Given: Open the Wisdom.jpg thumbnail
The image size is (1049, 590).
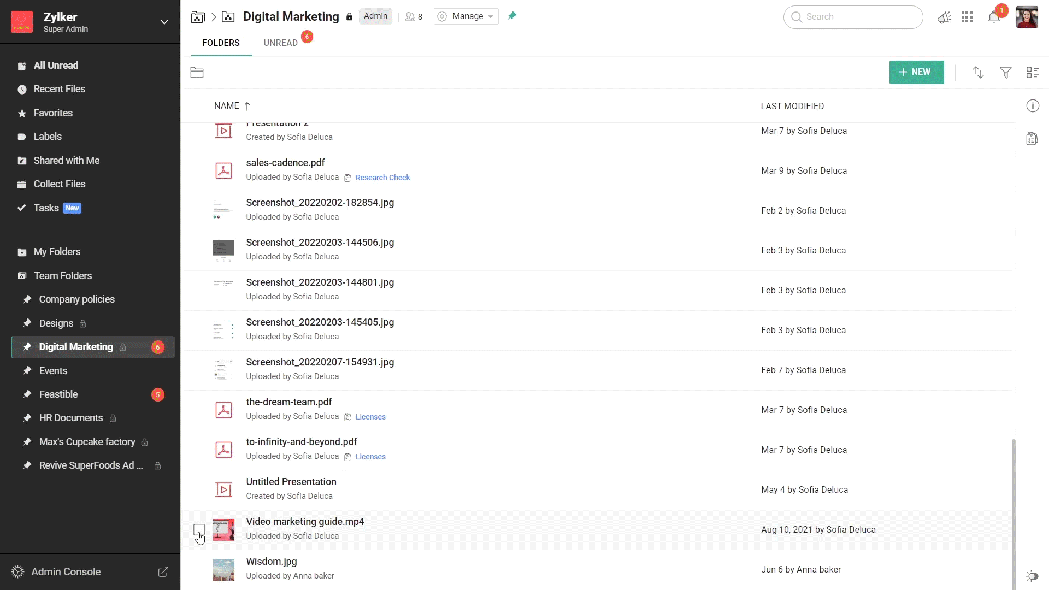Looking at the screenshot, I should [223, 570].
